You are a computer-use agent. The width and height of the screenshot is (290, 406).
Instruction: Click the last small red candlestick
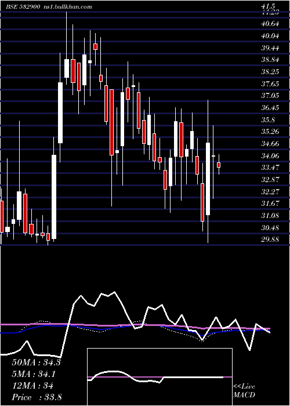tap(219, 165)
